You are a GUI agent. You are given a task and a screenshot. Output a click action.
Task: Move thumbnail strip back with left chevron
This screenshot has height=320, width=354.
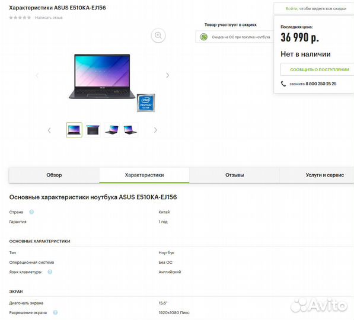pos(49,130)
